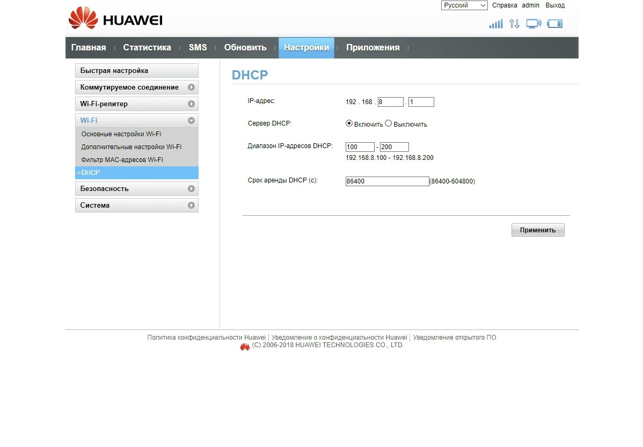The height and width of the screenshot is (447, 643).
Task: Open the Обновить tab
Action: [245, 48]
